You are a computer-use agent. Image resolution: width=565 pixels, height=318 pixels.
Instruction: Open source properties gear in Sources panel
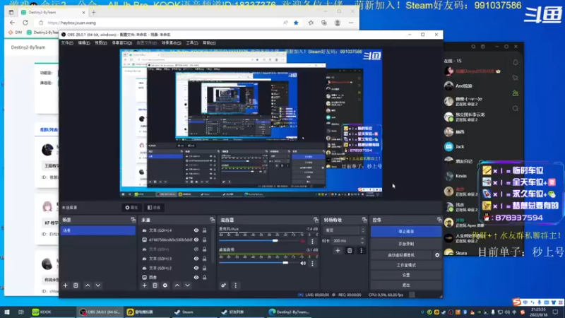pyautogui.click(x=165, y=285)
